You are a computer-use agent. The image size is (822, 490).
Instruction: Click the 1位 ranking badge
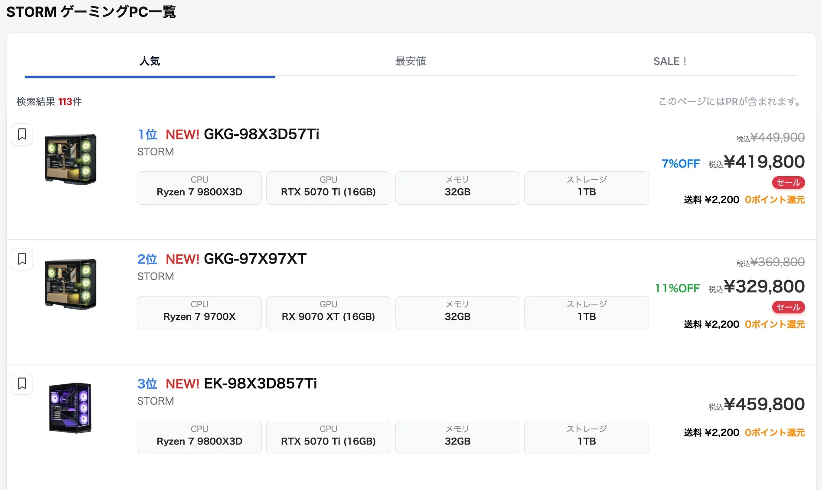(x=147, y=135)
